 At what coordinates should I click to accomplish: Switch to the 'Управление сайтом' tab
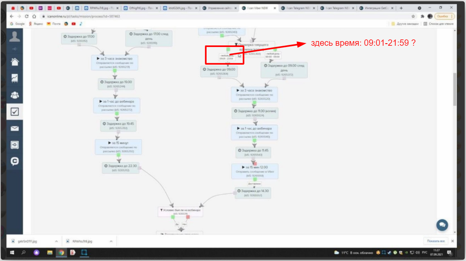click(x=219, y=8)
